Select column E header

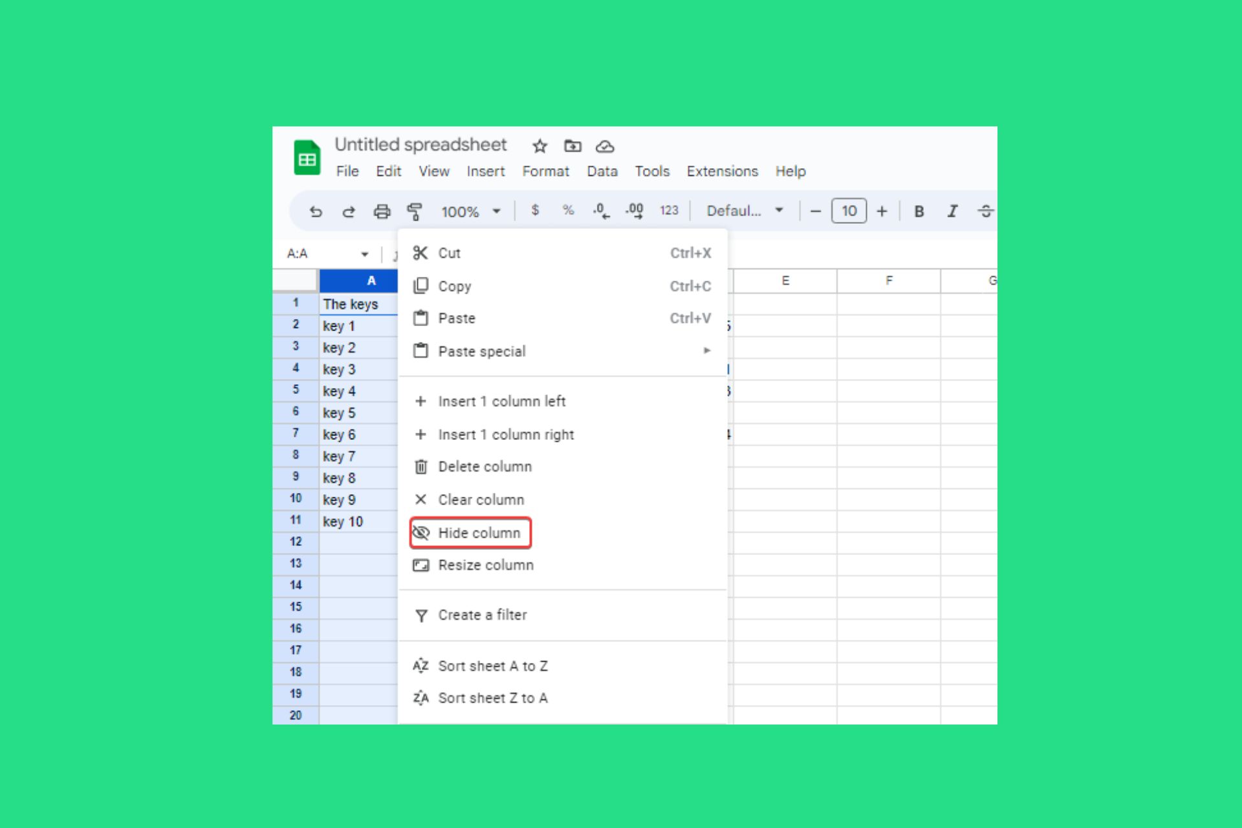(785, 281)
